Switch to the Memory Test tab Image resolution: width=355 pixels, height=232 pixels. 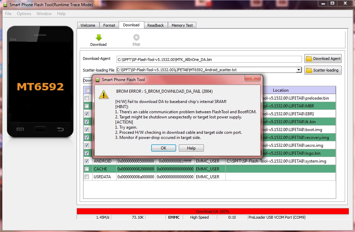click(182, 25)
